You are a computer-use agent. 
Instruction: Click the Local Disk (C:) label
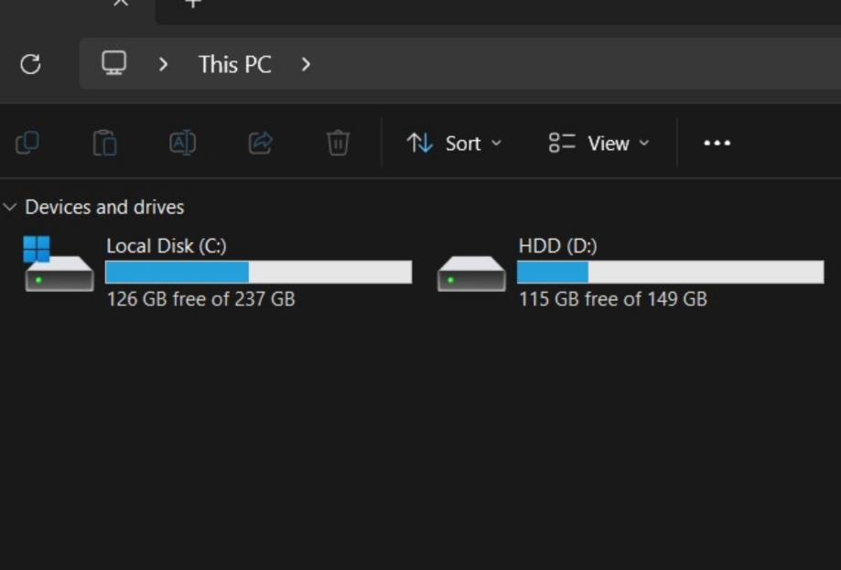coord(166,245)
